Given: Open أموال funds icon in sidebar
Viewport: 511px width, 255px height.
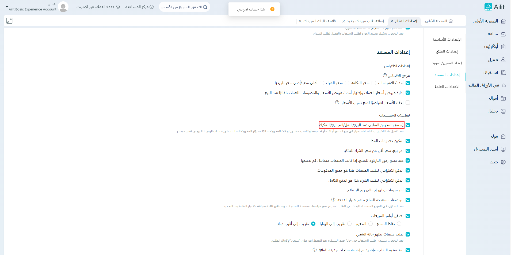Looking at the screenshot, I should [503, 98].
